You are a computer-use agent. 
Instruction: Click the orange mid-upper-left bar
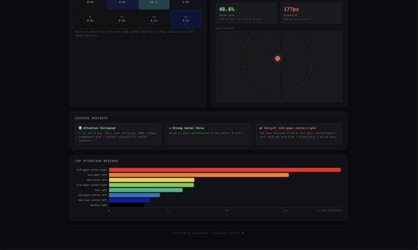click(x=199, y=175)
